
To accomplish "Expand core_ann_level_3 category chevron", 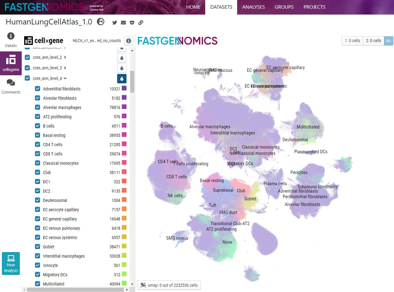I will click(x=65, y=68).
